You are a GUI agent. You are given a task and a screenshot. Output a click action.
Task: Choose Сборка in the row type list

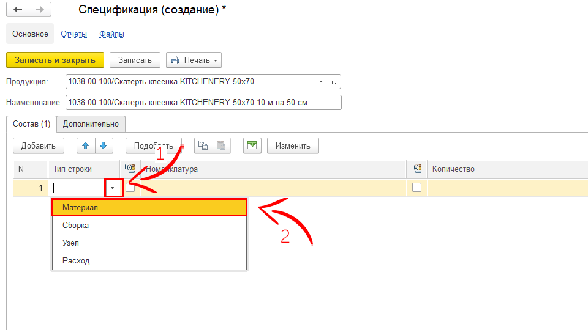click(76, 225)
